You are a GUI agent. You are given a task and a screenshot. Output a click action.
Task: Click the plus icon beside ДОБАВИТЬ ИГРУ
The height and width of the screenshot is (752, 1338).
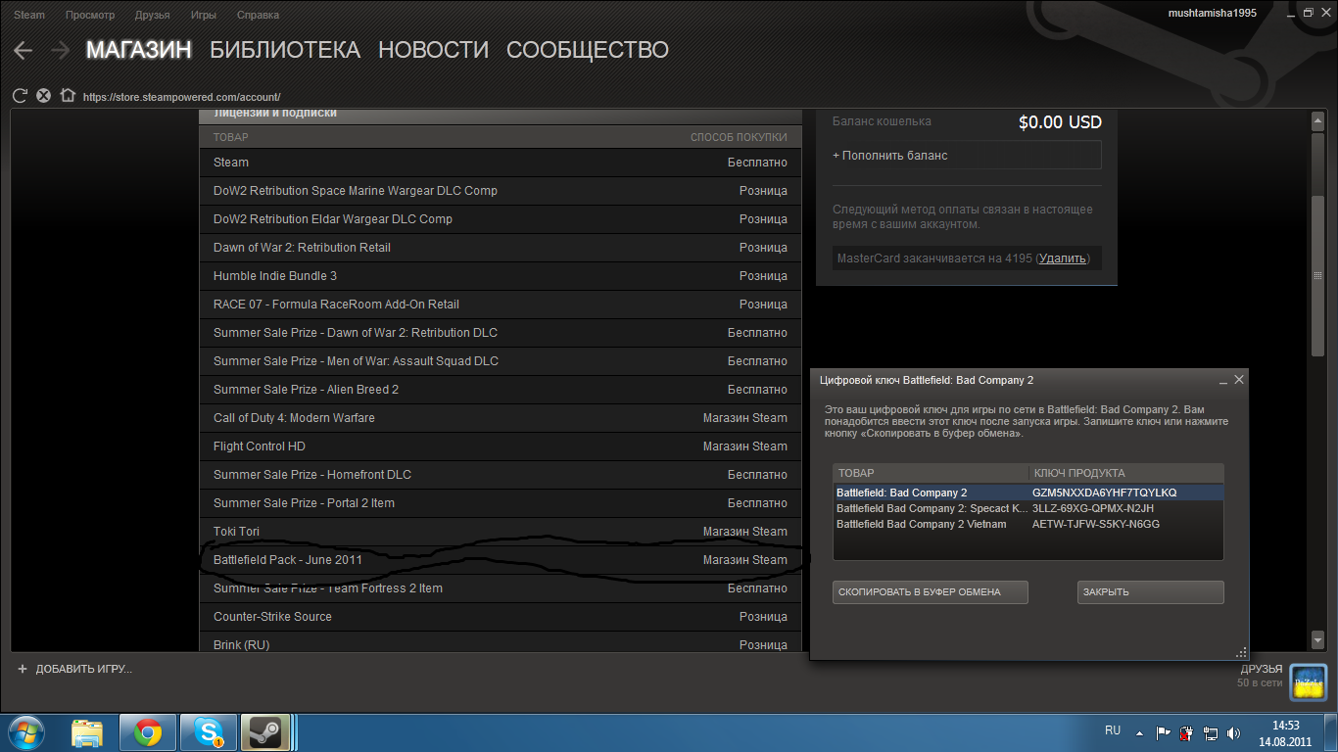(23, 669)
